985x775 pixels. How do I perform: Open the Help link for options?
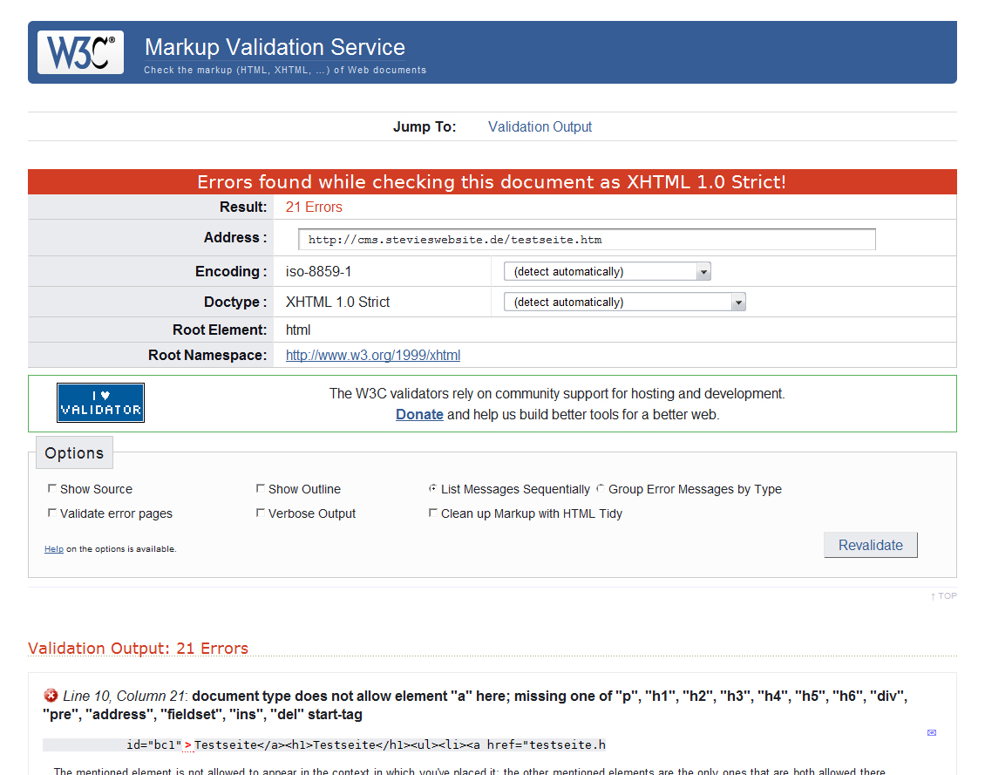[x=54, y=549]
